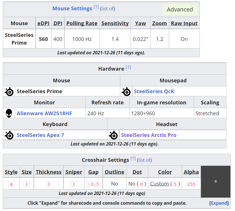Screen dimensions: 235x211
Task: Click the 1280×960 resolution cell
Action: pyautogui.click(x=162, y=113)
